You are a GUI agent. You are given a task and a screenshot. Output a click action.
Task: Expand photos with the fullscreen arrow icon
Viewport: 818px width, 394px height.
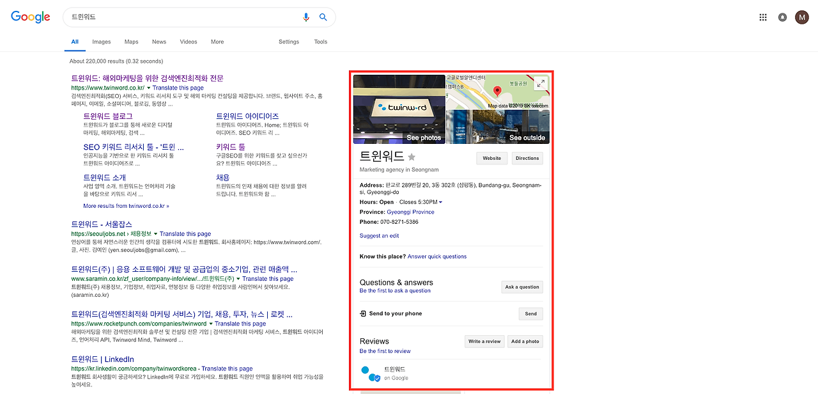[541, 83]
